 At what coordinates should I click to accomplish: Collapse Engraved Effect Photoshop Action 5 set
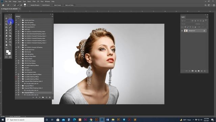pos(21,81)
